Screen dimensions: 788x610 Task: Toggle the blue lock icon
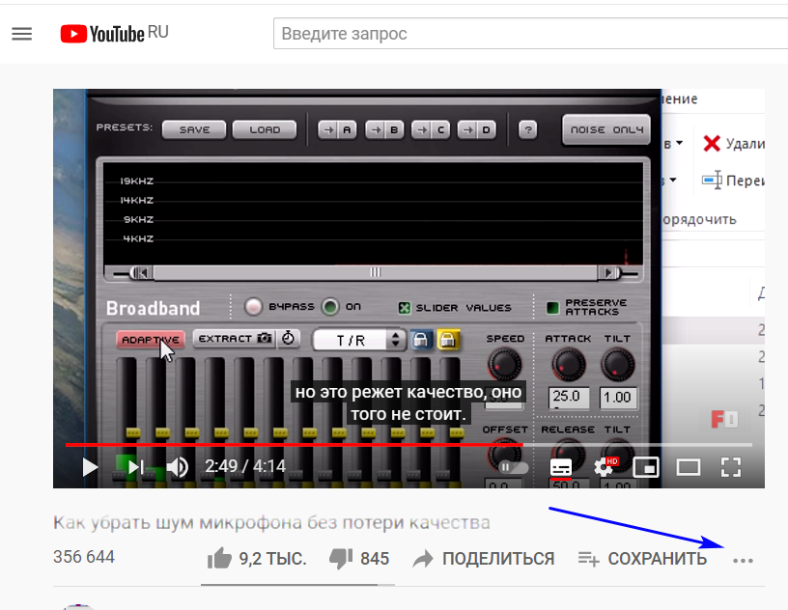point(421,340)
